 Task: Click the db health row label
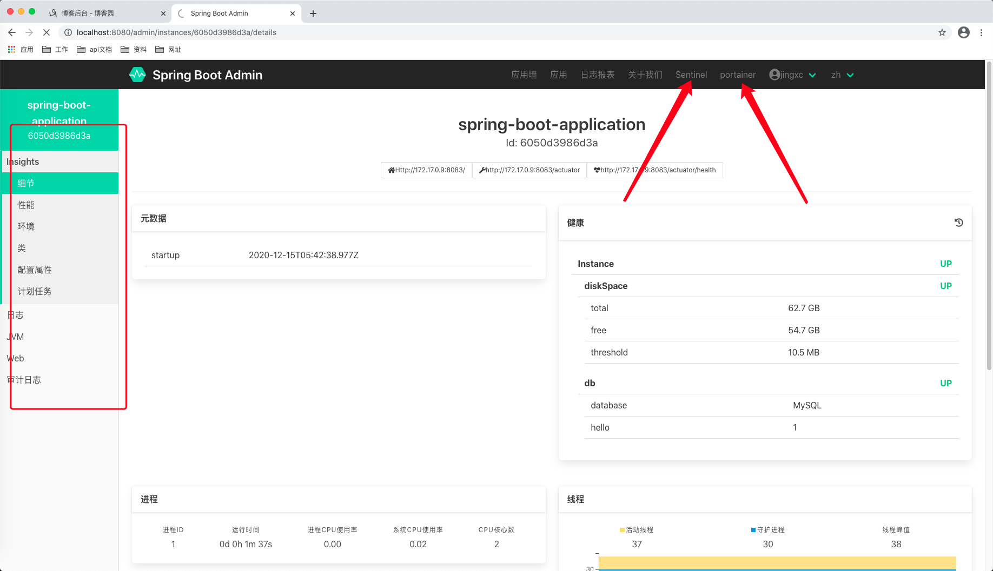(x=590, y=383)
